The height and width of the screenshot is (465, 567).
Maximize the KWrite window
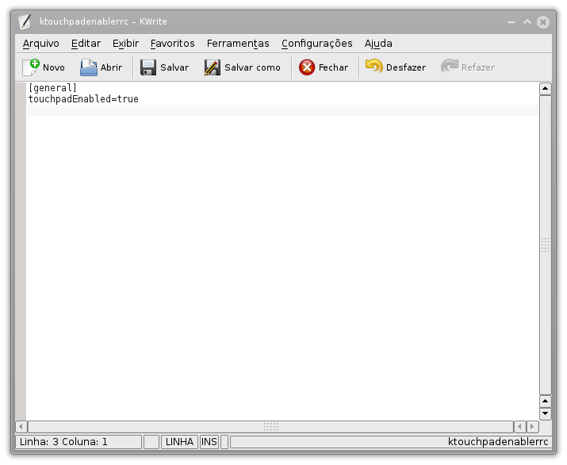(527, 22)
